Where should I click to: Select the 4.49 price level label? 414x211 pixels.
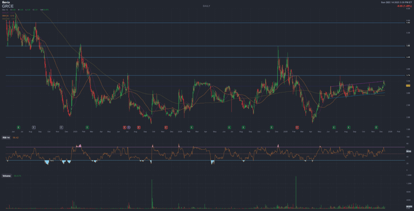[x=408, y=57]
